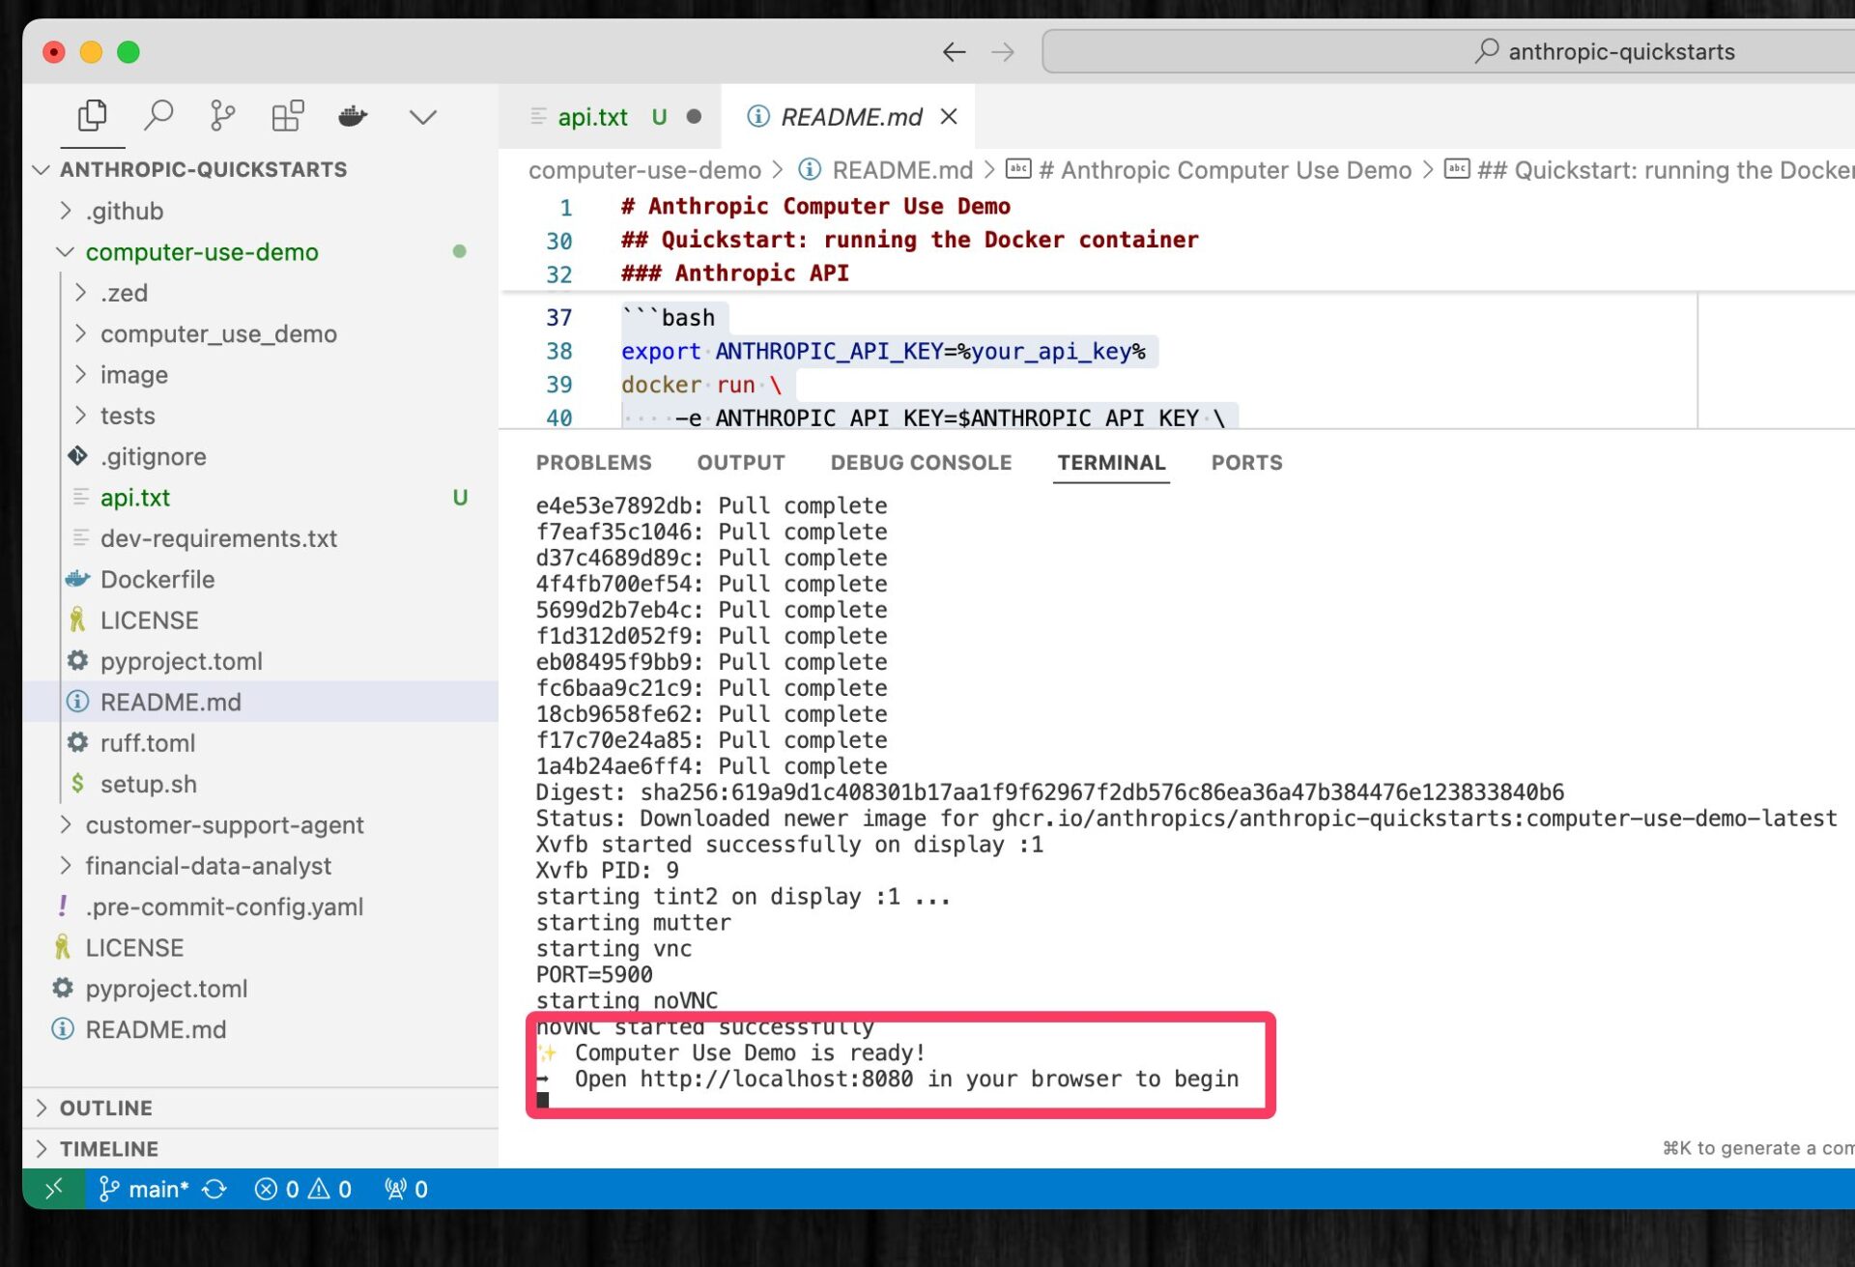The height and width of the screenshot is (1267, 1855).
Task: Switch to the DEBUG CONSOLE panel tab
Action: point(921,462)
